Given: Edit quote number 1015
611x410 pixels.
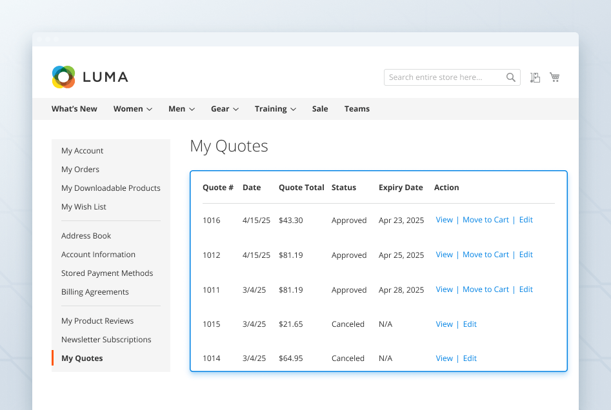Looking at the screenshot, I should tap(469, 324).
